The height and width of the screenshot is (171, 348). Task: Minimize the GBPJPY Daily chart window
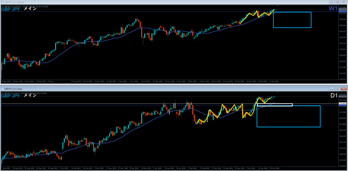tap(332, 89)
